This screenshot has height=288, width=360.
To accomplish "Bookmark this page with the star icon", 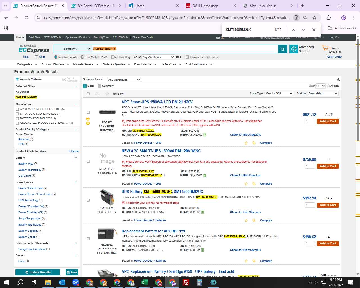I will click(x=314, y=18).
